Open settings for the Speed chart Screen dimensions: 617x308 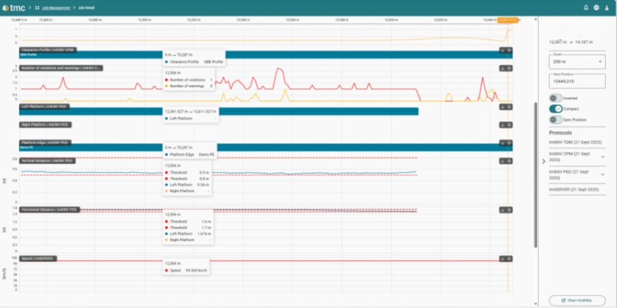pos(509,259)
